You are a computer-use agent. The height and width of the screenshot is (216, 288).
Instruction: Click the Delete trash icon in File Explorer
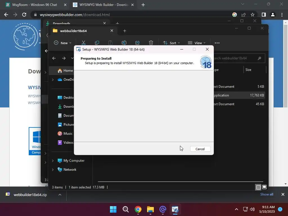click(x=151, y=43)
